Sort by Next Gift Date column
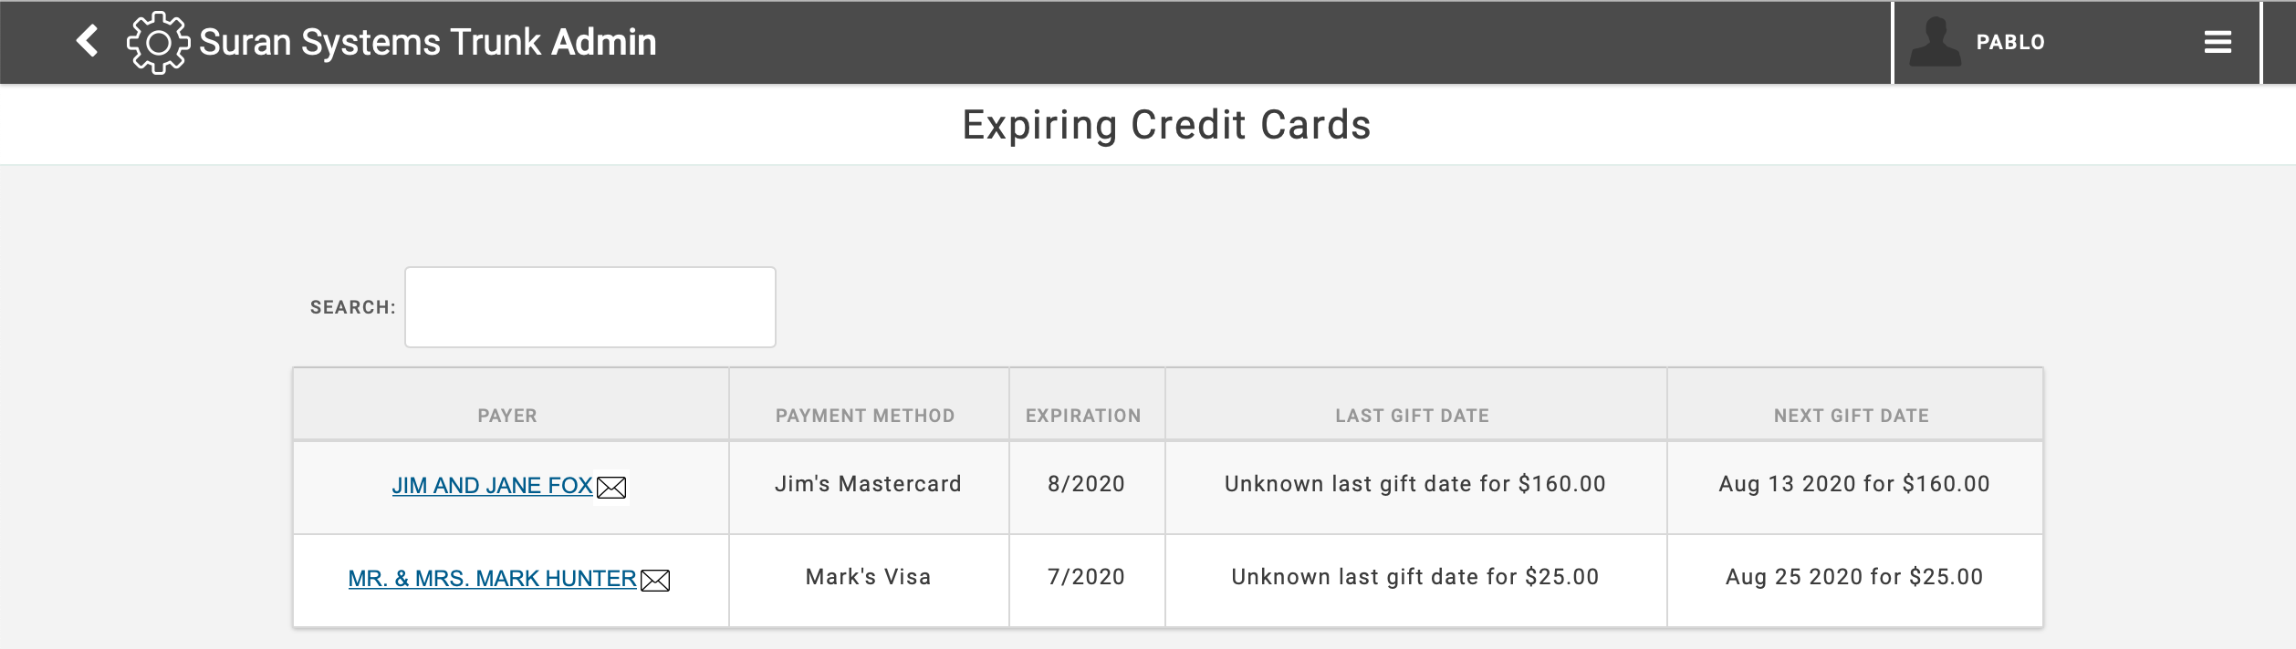2296x649 pixels. pyautogui.click(x=1851, y=416)
